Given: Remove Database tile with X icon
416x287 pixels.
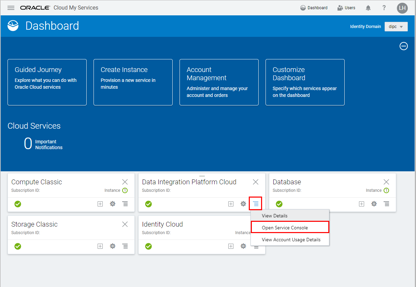Looking at the screenshot, I should coord(386,182).
